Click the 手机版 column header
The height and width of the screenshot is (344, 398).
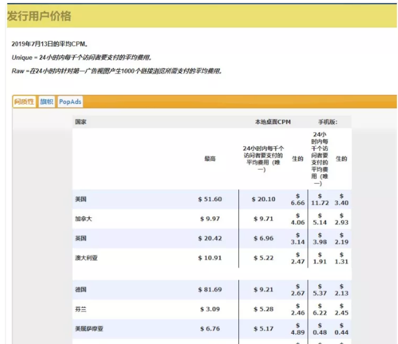pos(328,122)
